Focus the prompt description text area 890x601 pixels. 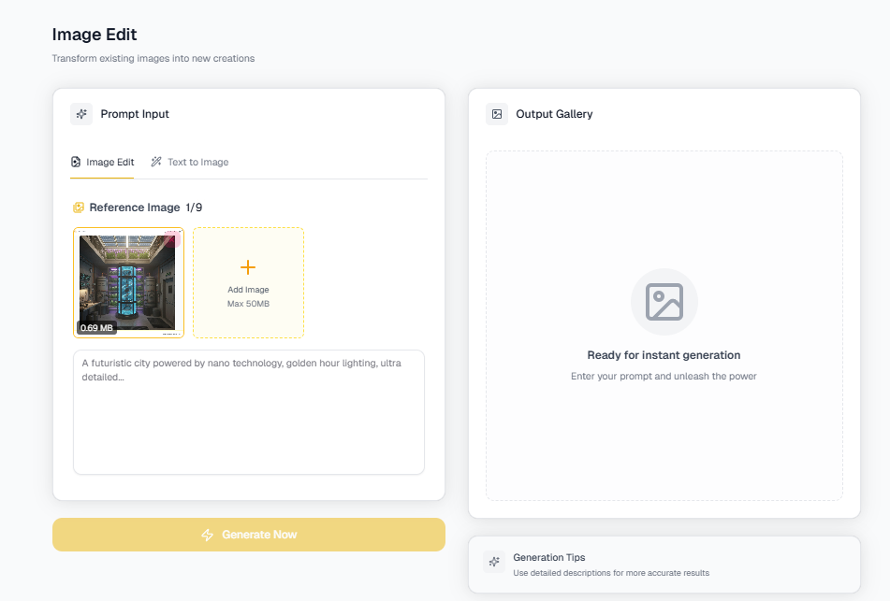point(249,412)
